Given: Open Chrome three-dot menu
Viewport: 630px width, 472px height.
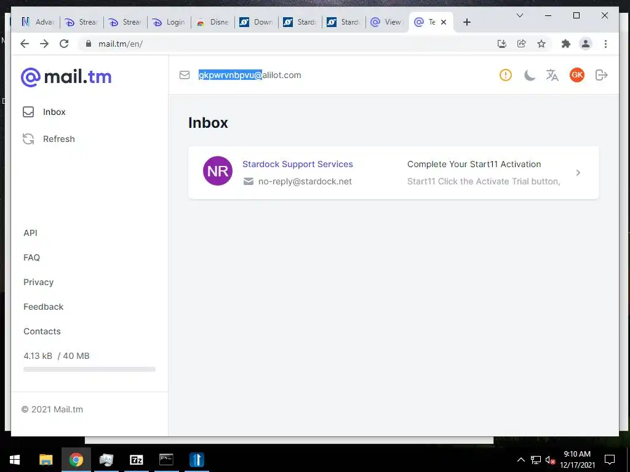Looking at the screenshot, I should pyautogui.click(x=605, y=44).
